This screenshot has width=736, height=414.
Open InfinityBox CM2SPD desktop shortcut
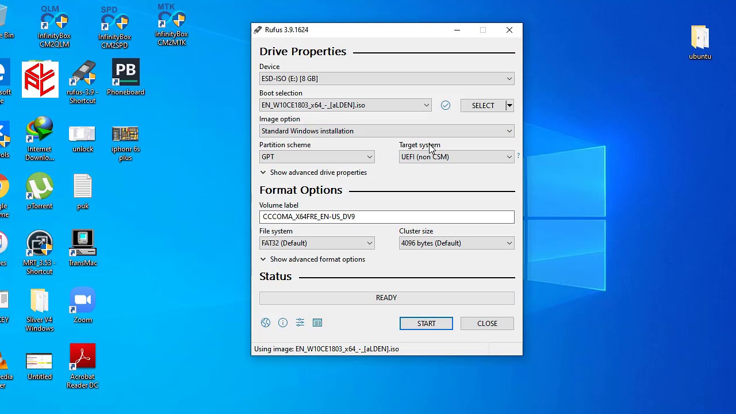click(x=114, y=28)
